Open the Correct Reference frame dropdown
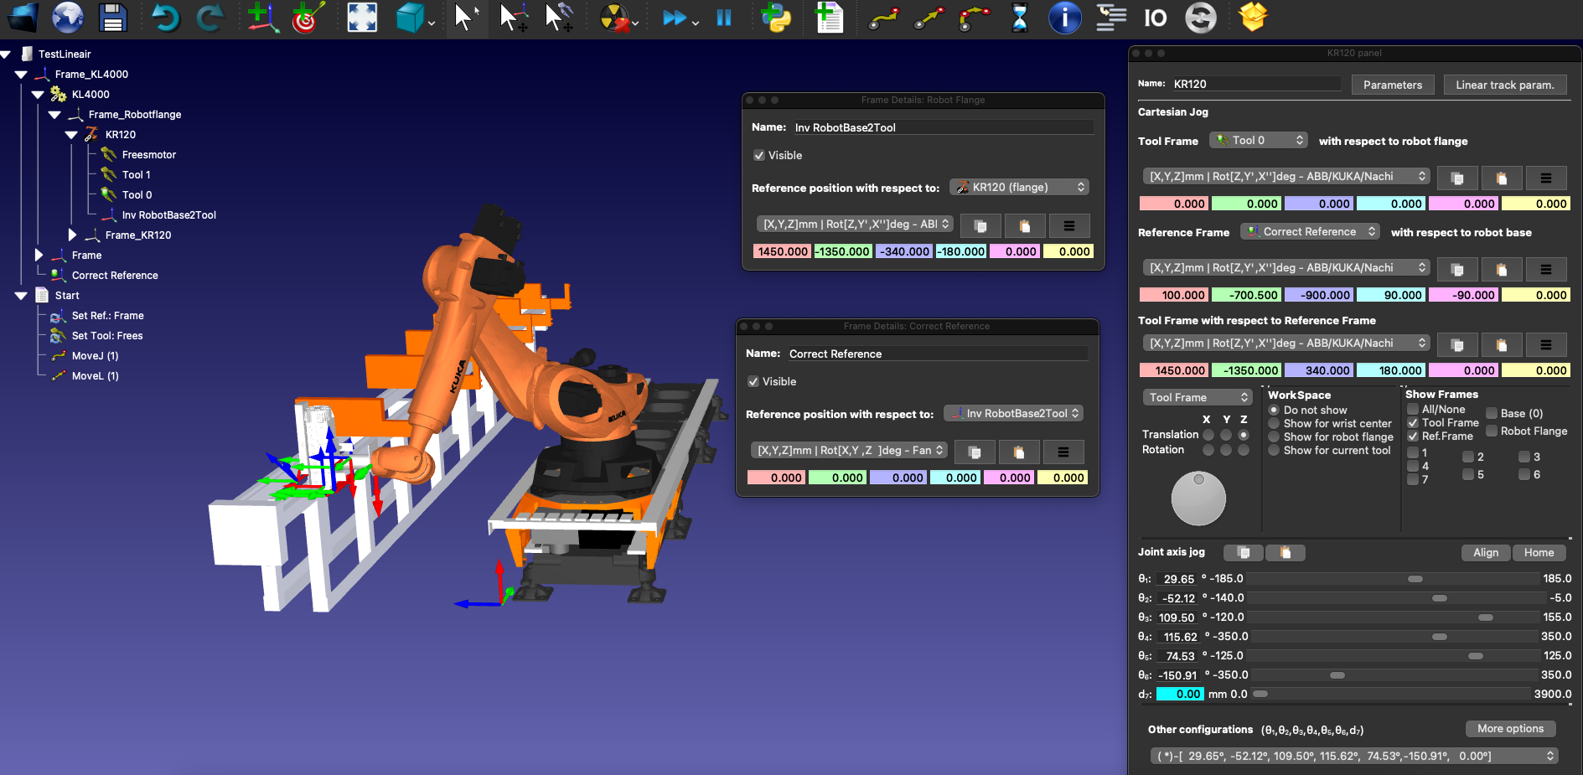The height and width of the screenshot is (775, 1583). (1310, 232)
